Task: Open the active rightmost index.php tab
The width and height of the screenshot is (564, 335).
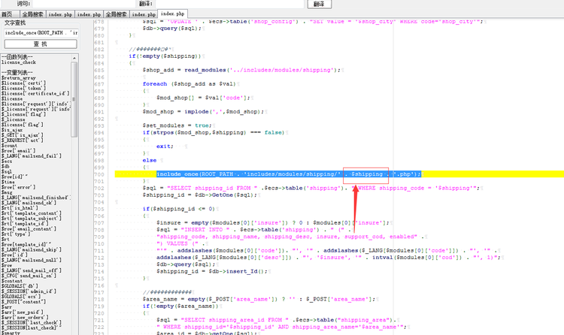Action: (x=173, y=14)
